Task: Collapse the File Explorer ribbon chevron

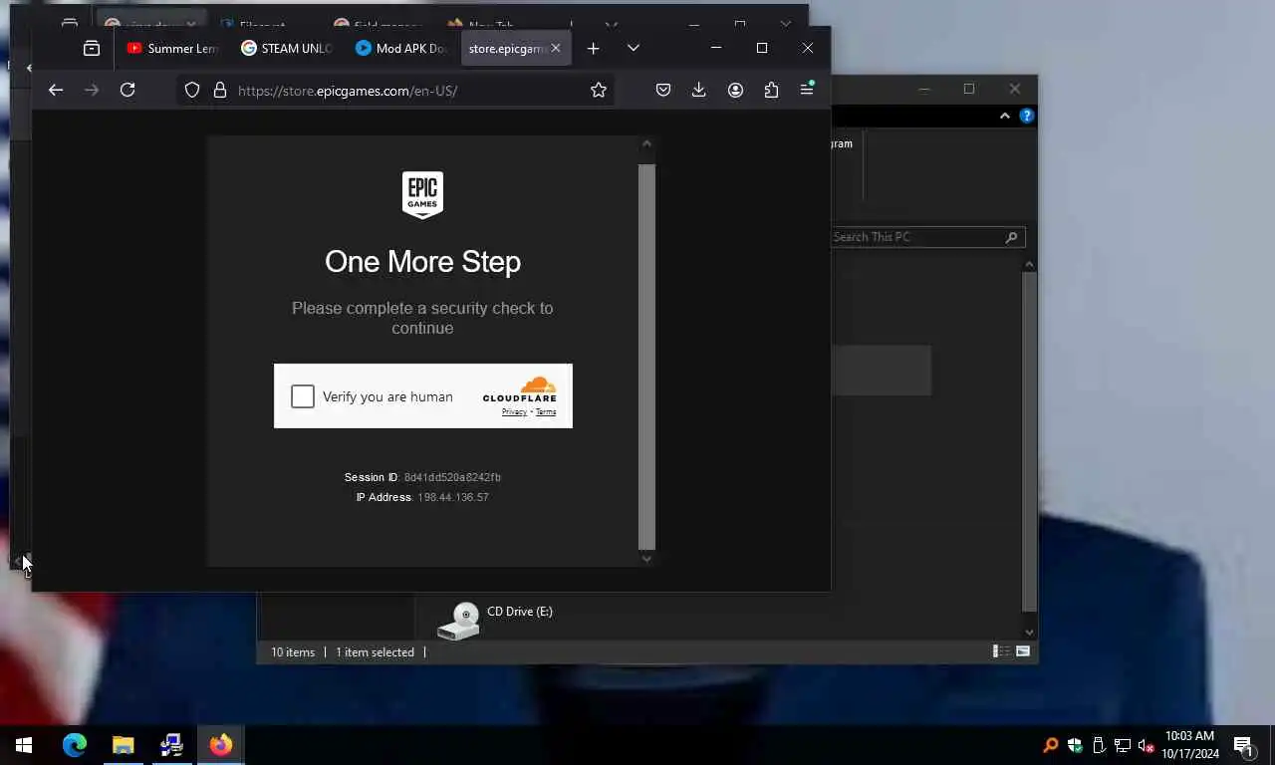Action: coord(1004,117)
